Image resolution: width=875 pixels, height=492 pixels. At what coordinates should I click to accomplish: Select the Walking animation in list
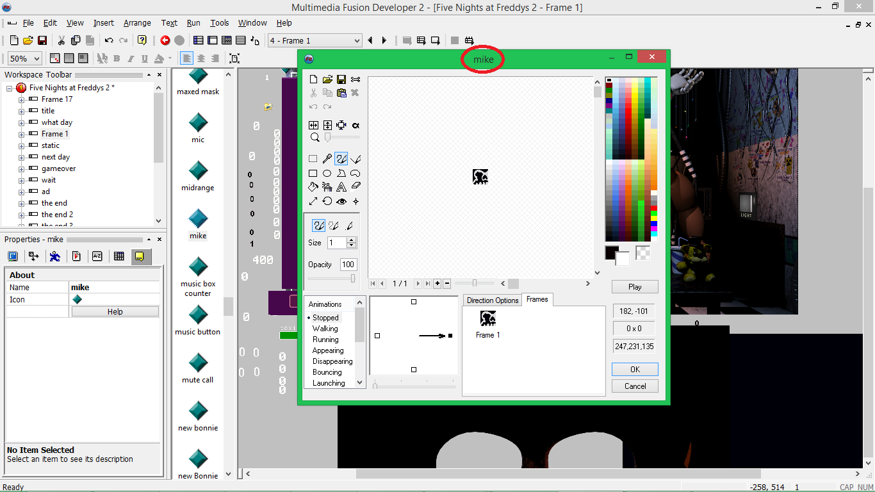325,329
